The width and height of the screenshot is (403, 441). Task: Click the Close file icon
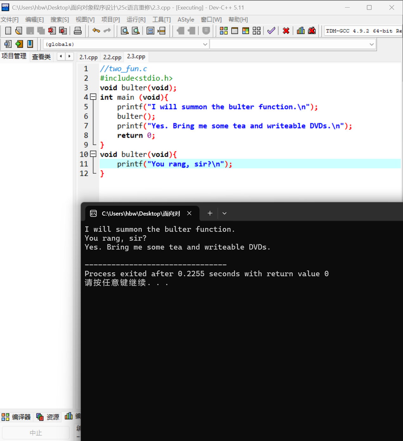52,31
